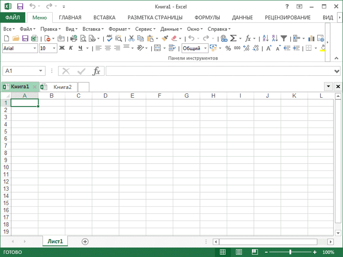Open the print preview magnifier icon
The width and height of the screenshot is (343, 257).
(83, 39)
